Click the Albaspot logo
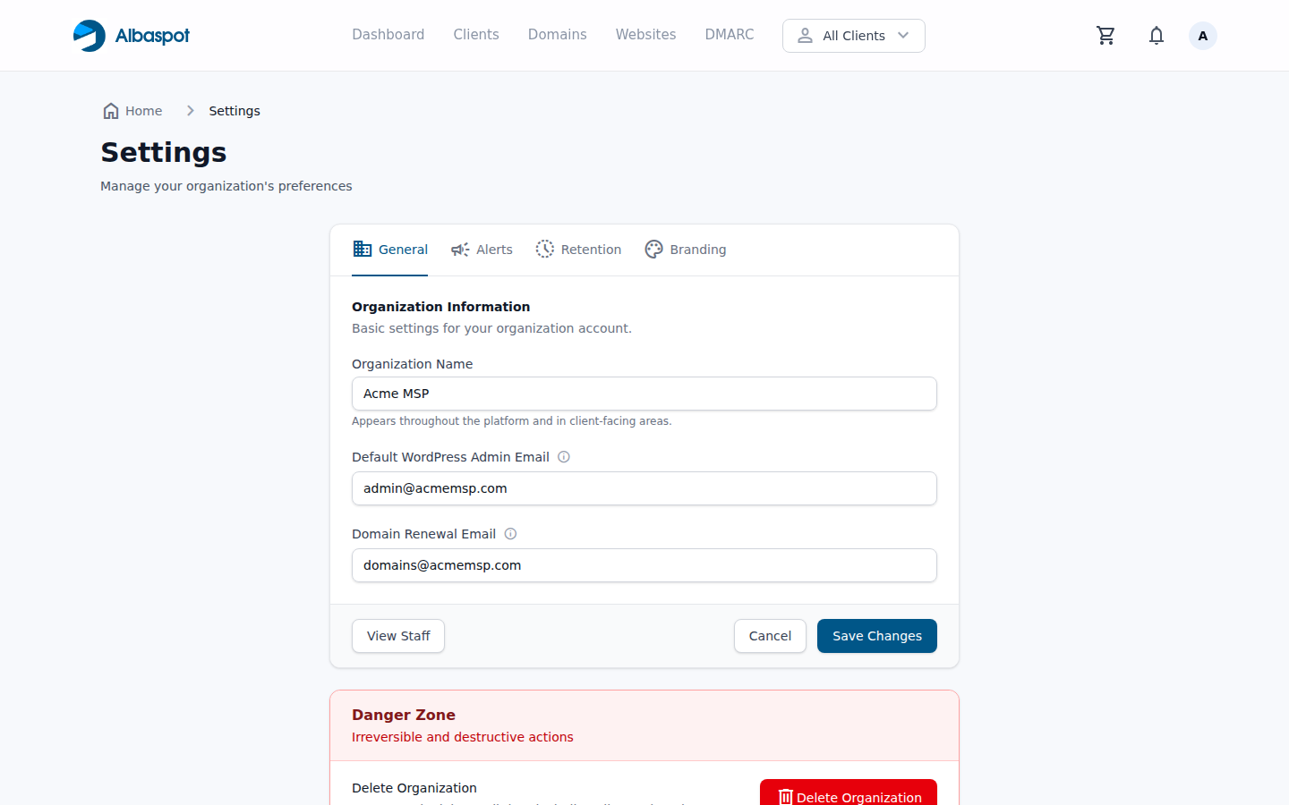The height and width of the screenshot is (805, 1289). pyautogui.click(x=131, y=35)
